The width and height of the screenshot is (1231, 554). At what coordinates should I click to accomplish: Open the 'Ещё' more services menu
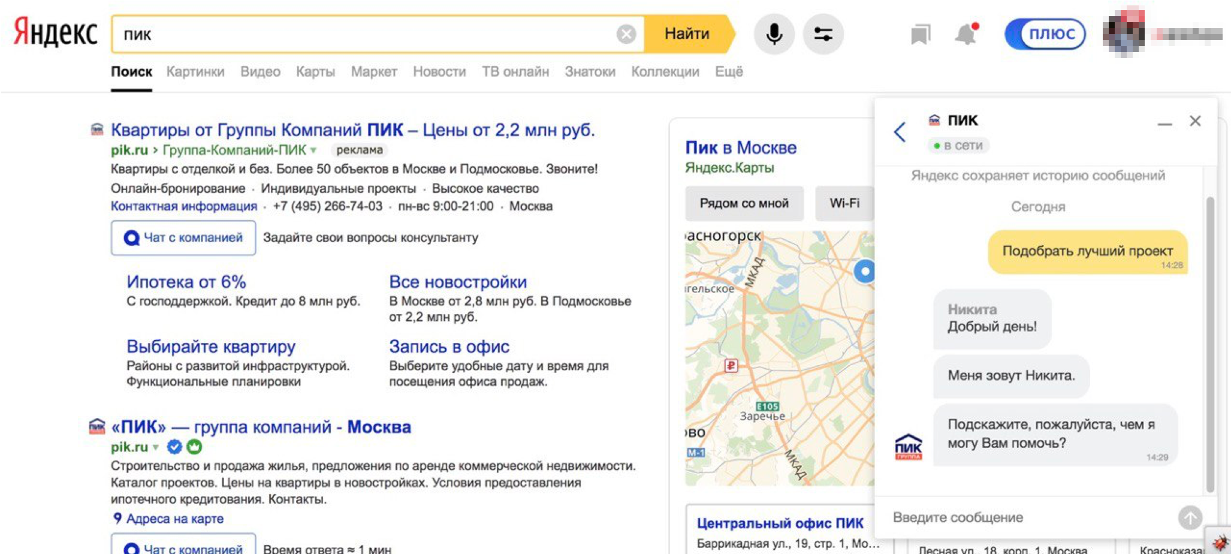(x=729, y=71)
